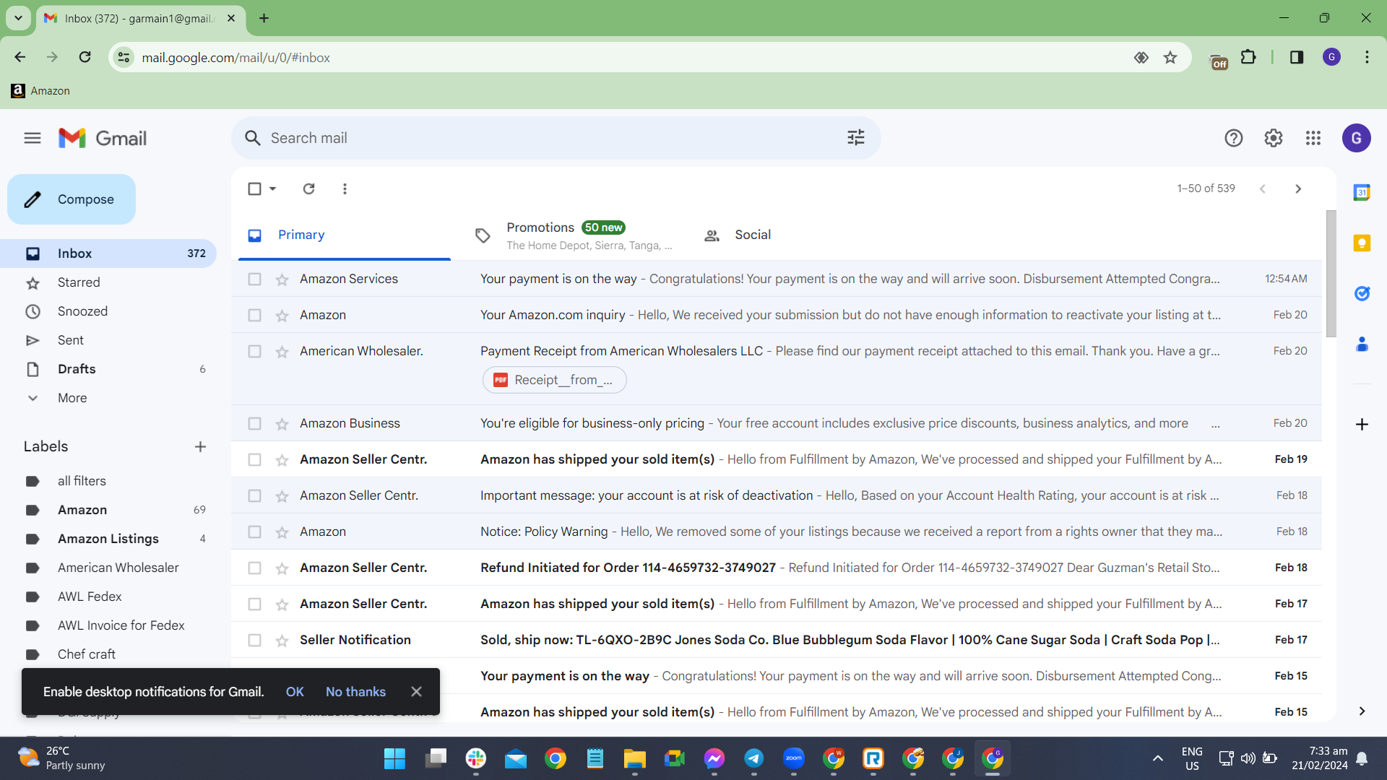Bookmark this page with star icon

(1170, 57)
